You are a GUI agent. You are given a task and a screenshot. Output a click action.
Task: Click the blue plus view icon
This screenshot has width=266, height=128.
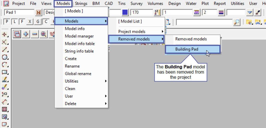26,34
